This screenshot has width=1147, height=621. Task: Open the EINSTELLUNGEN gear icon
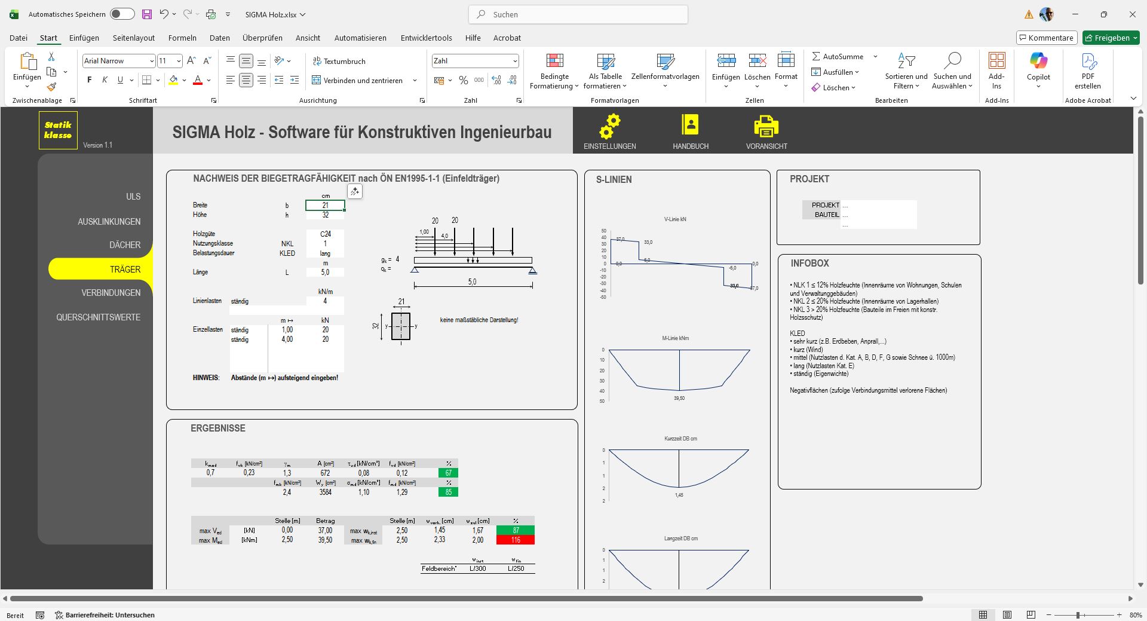click(609, 126)
